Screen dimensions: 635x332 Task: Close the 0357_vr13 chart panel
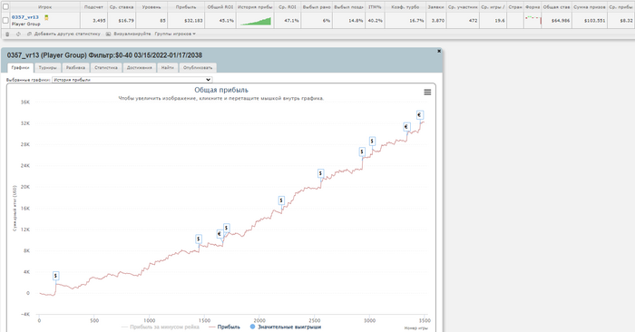coord(438,51)
